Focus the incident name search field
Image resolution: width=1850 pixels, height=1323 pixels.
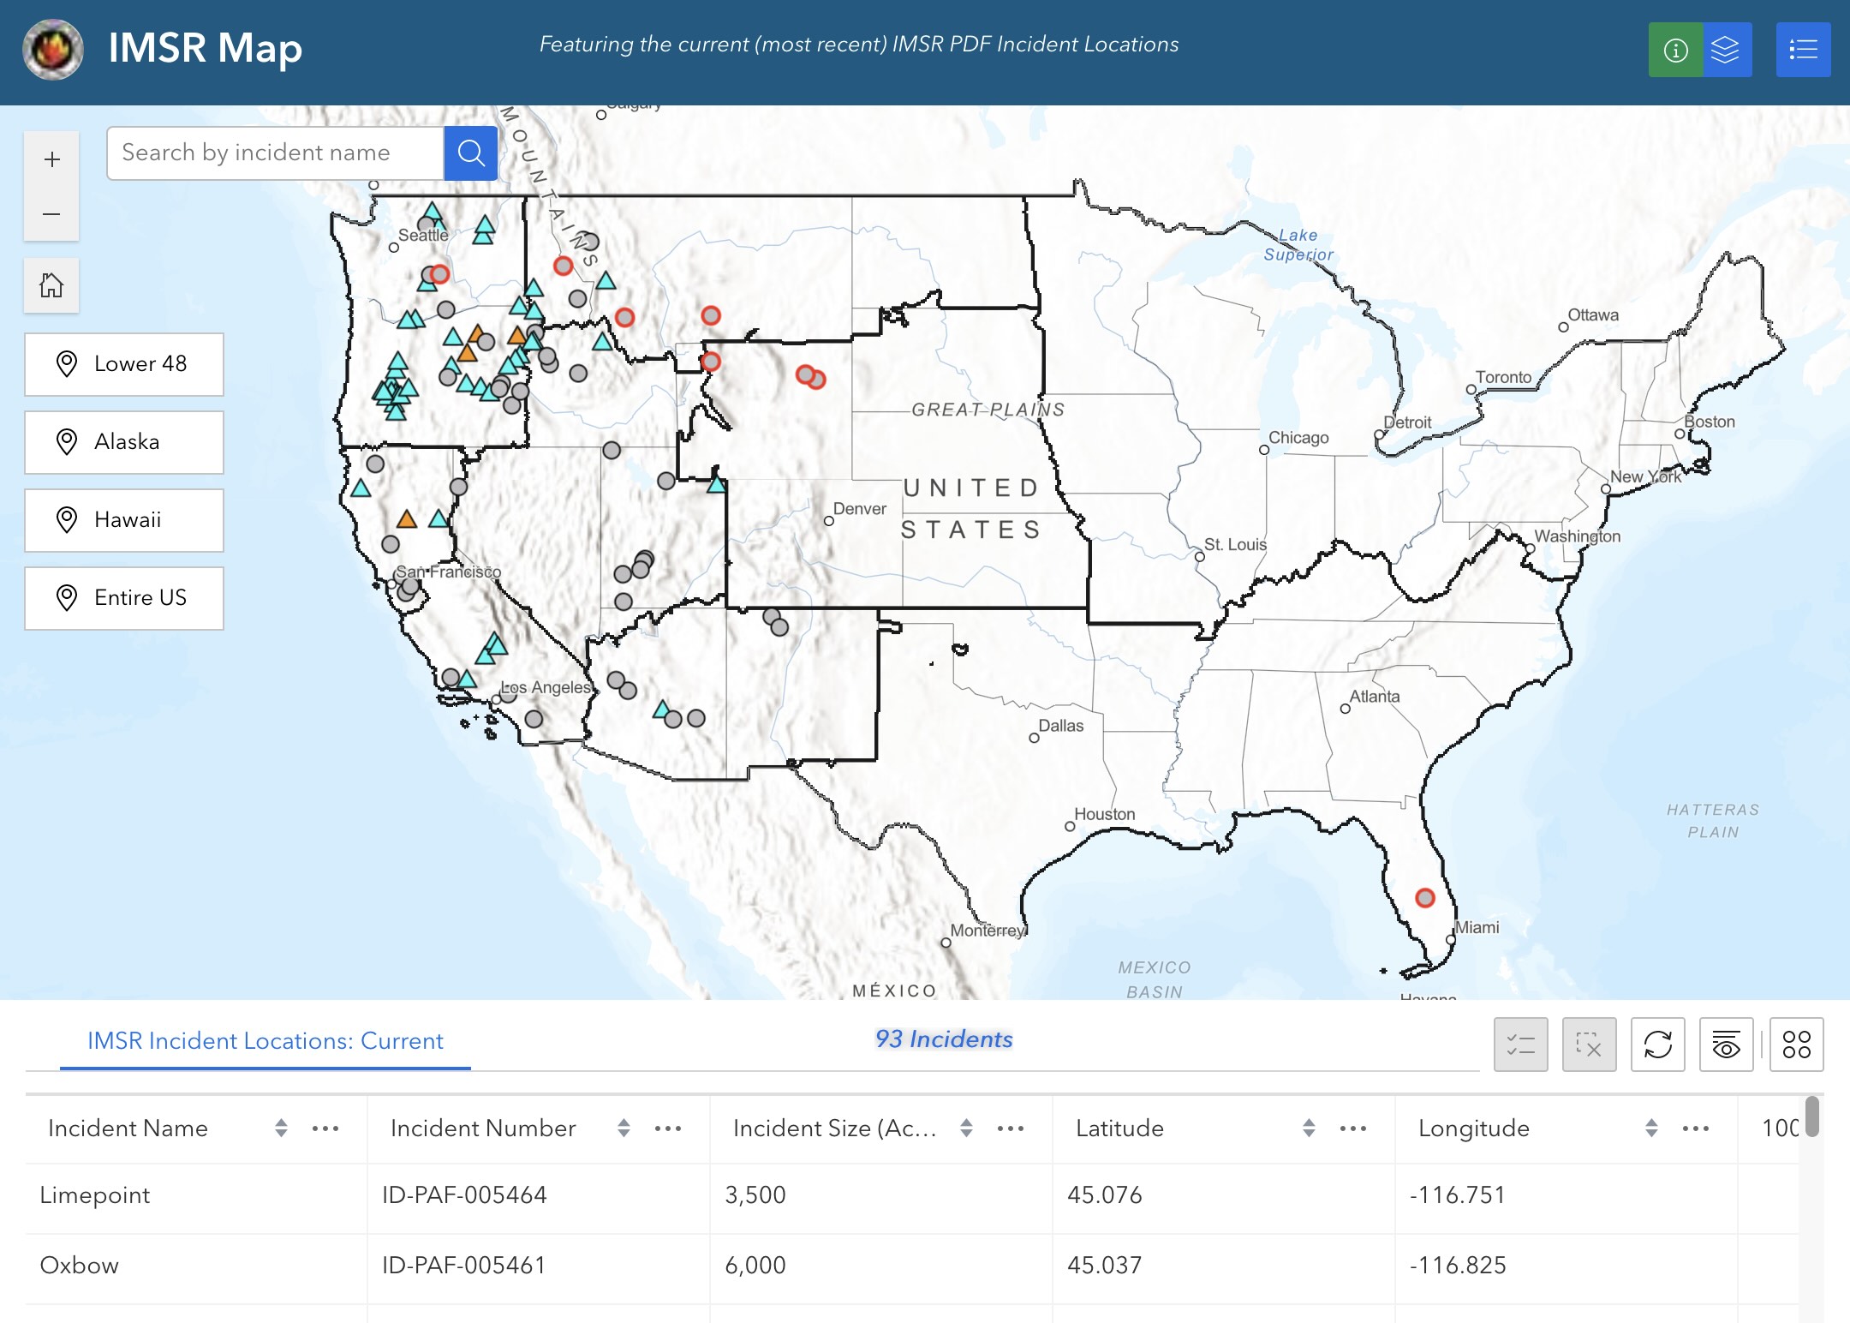coord(276,153)
